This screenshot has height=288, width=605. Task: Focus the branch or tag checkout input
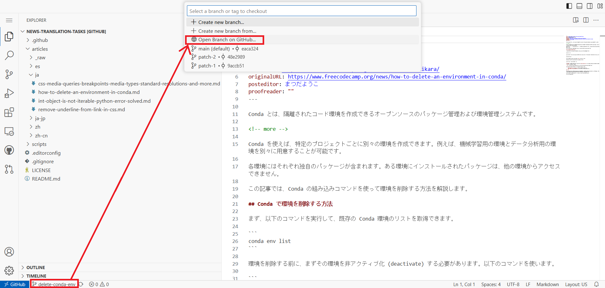(302, 11)
